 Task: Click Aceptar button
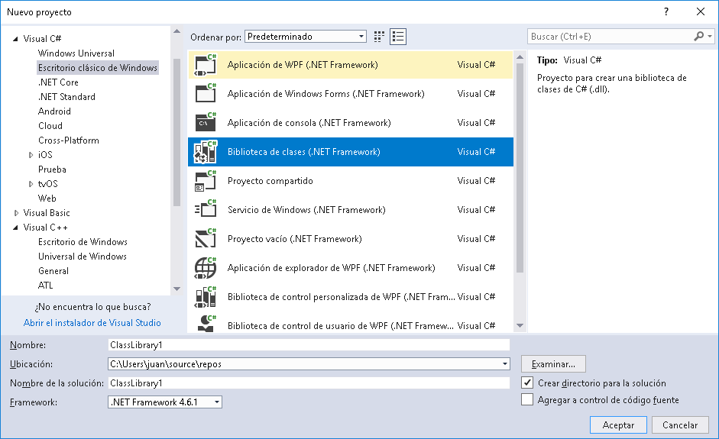tap(618, 424)
